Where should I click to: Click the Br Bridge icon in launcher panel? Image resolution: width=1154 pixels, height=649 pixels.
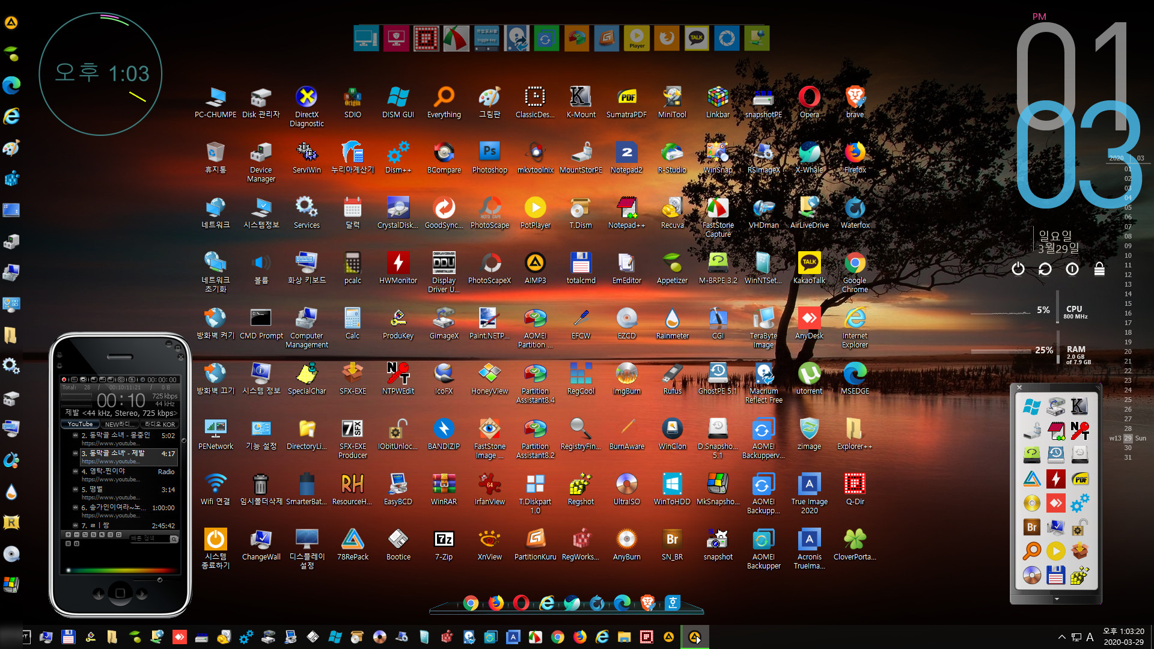point(1031,527)
